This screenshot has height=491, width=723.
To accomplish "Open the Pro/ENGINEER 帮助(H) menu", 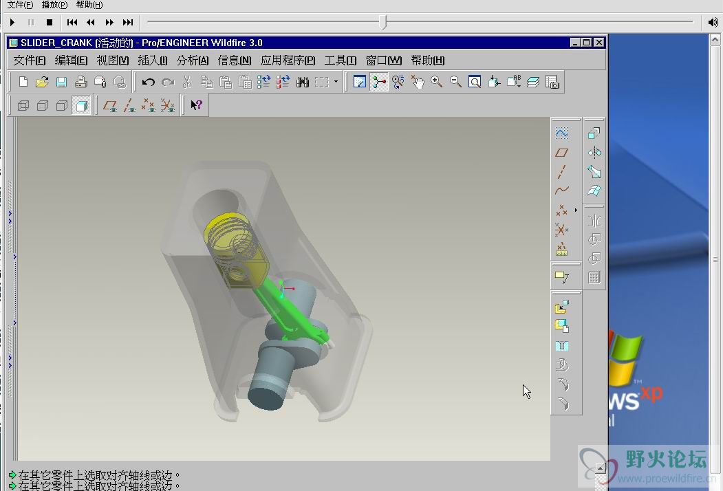I will 427,61.
